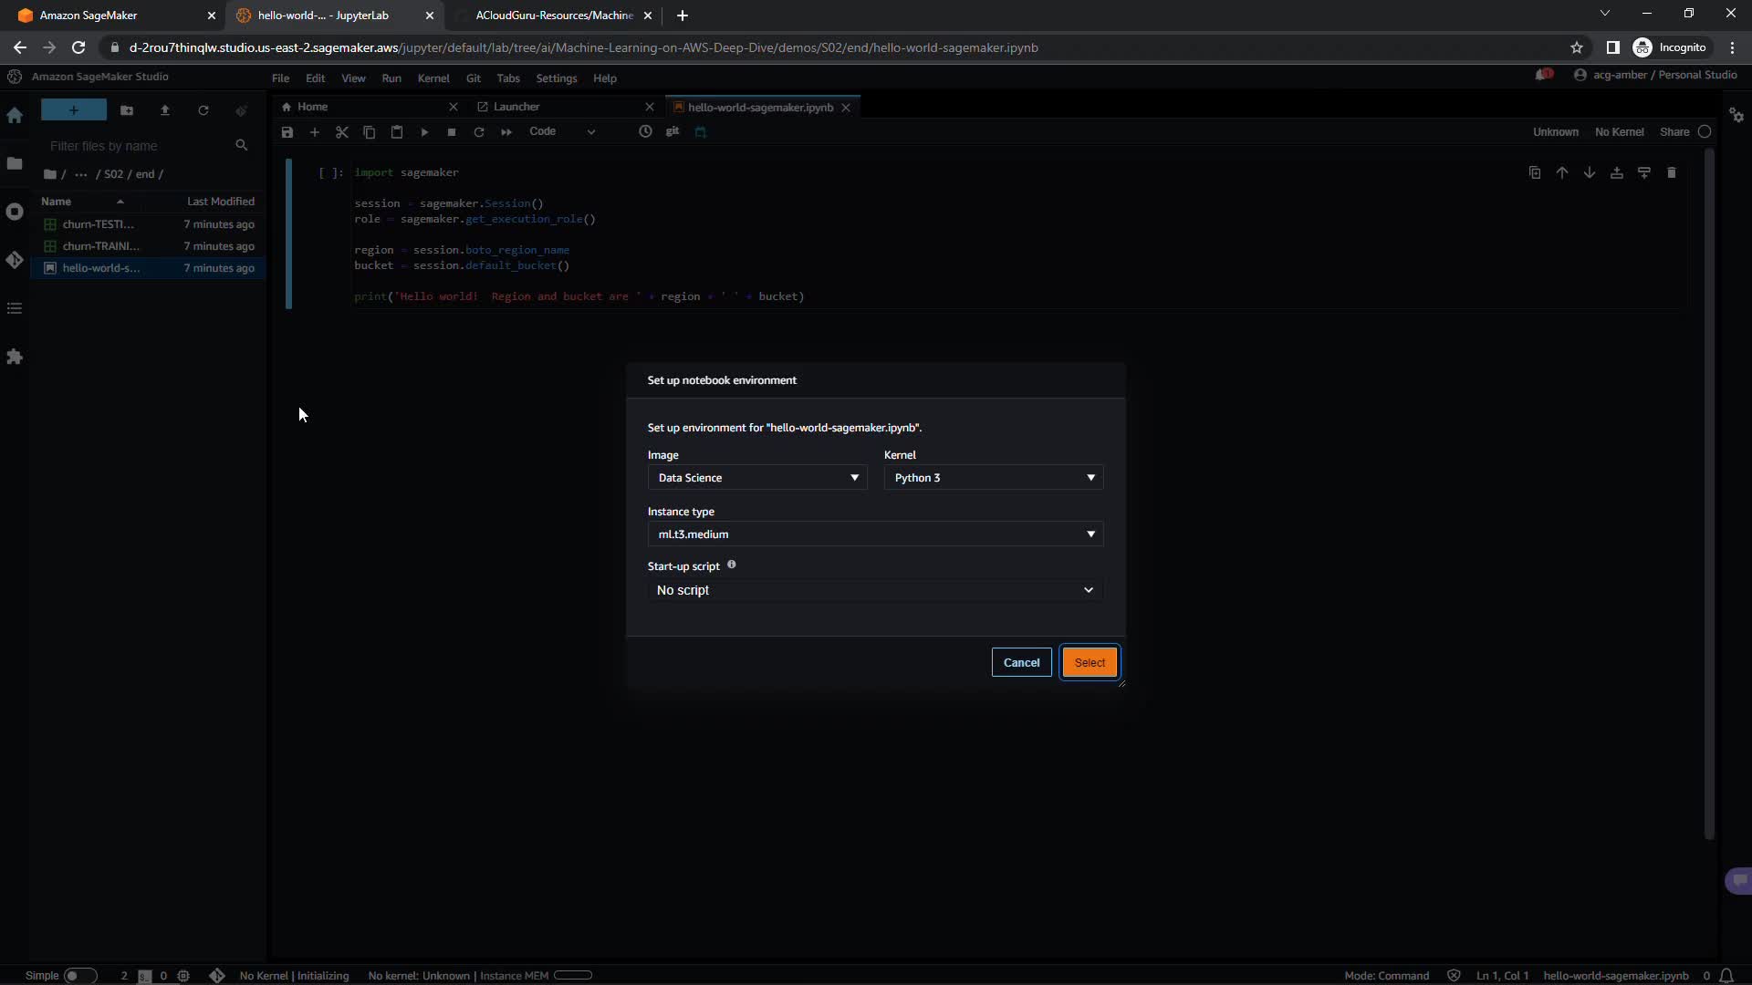Click the Filter files by name field
Screen dimensions: 1752x985
tap(137, 146)
